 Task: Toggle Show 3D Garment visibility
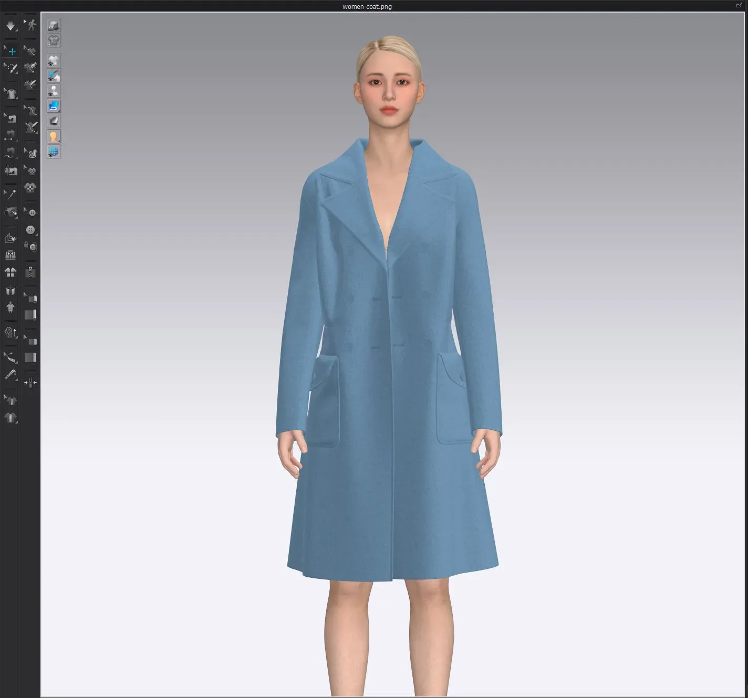(x=54, y=60)
